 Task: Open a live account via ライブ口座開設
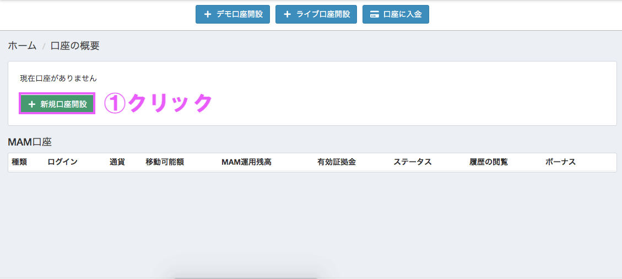coord(316,14)
